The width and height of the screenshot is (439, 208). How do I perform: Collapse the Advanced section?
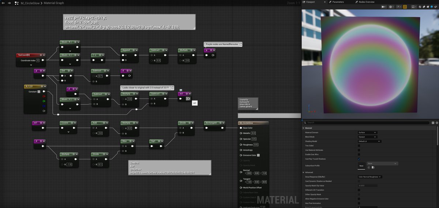point(303,173)
